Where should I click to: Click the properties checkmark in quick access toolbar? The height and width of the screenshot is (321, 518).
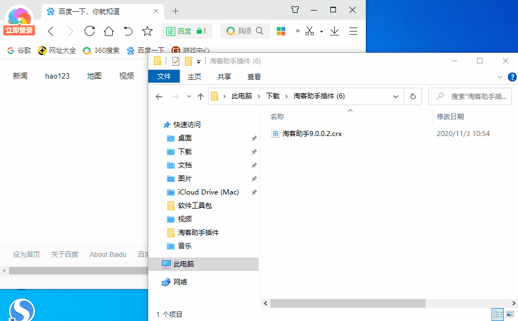pyautogui.click(x=176, y=61)
